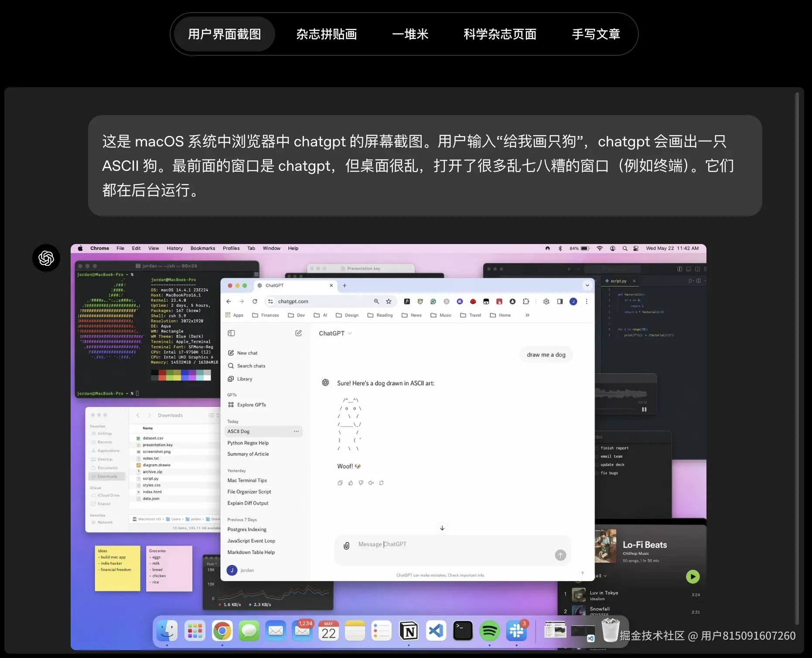Open the Bookmarks menu in menu bar
812x658 pixels.
point(203,248)
